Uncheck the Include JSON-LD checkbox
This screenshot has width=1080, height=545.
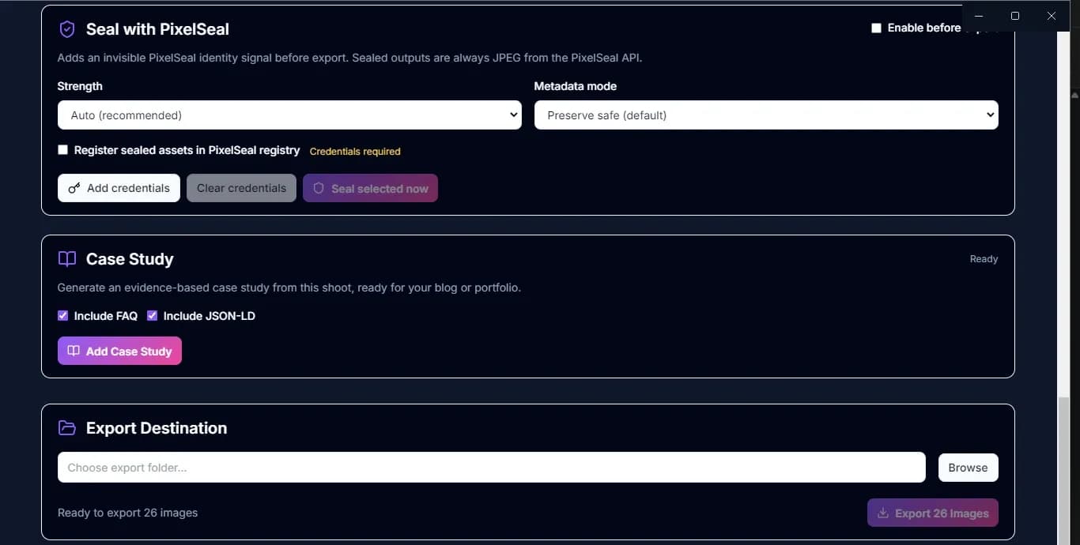click(x=153, y=316)
